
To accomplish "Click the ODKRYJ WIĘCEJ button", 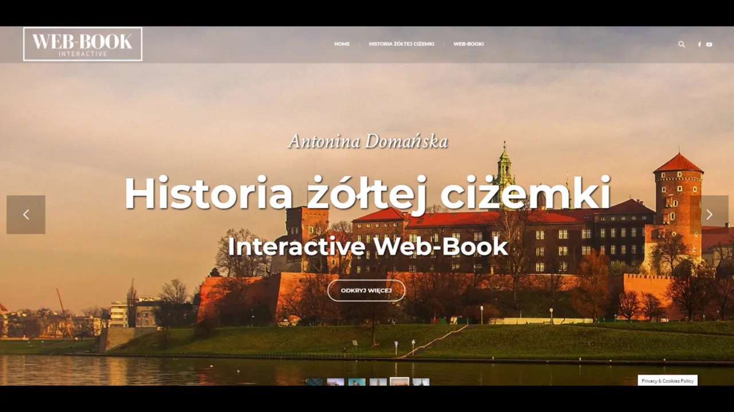I will (366, 291).
